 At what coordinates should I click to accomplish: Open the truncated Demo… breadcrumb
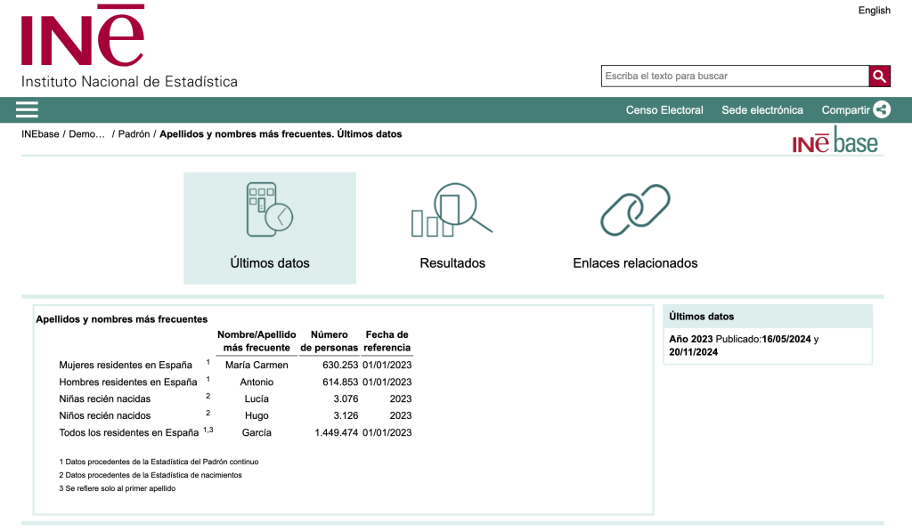coord(87,134)
